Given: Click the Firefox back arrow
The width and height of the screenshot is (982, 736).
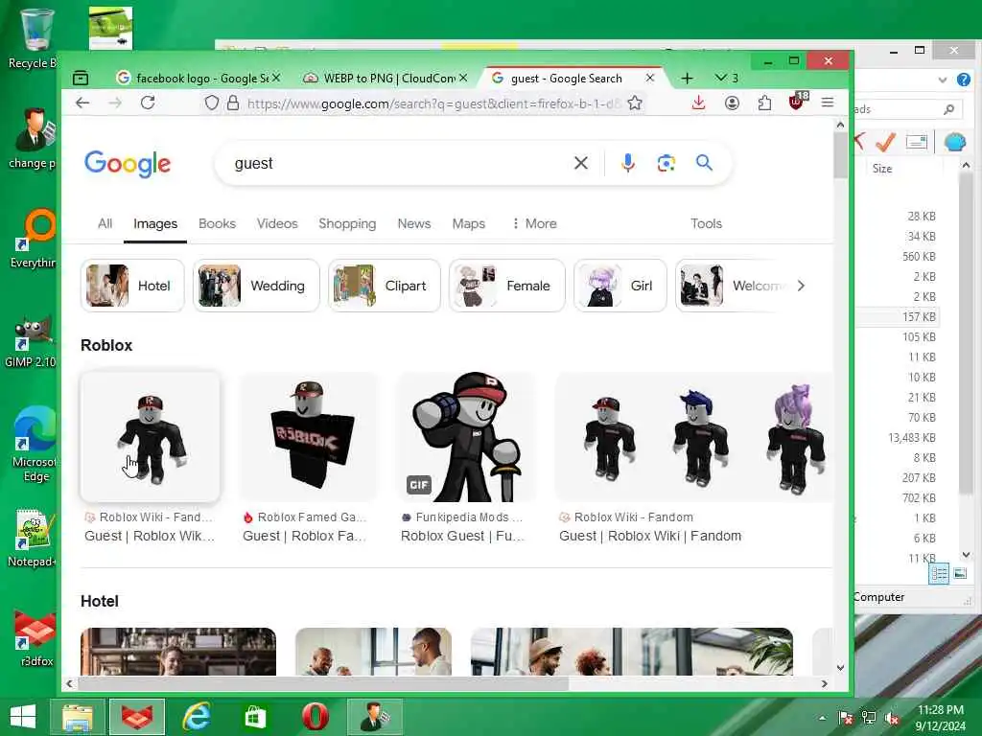Looking at the screenshot, I should 82,103.
